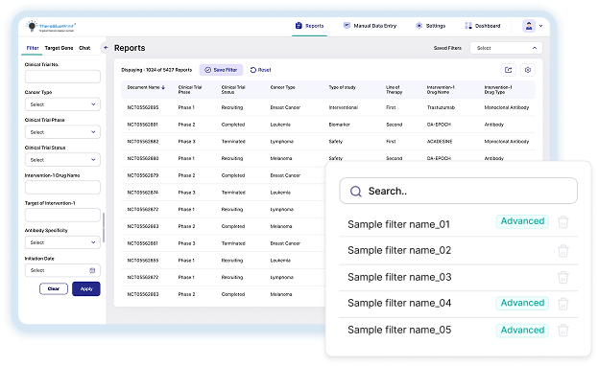598x366 pixels.
Task: Select Sample filter name_04
Action: pos(399,303)
